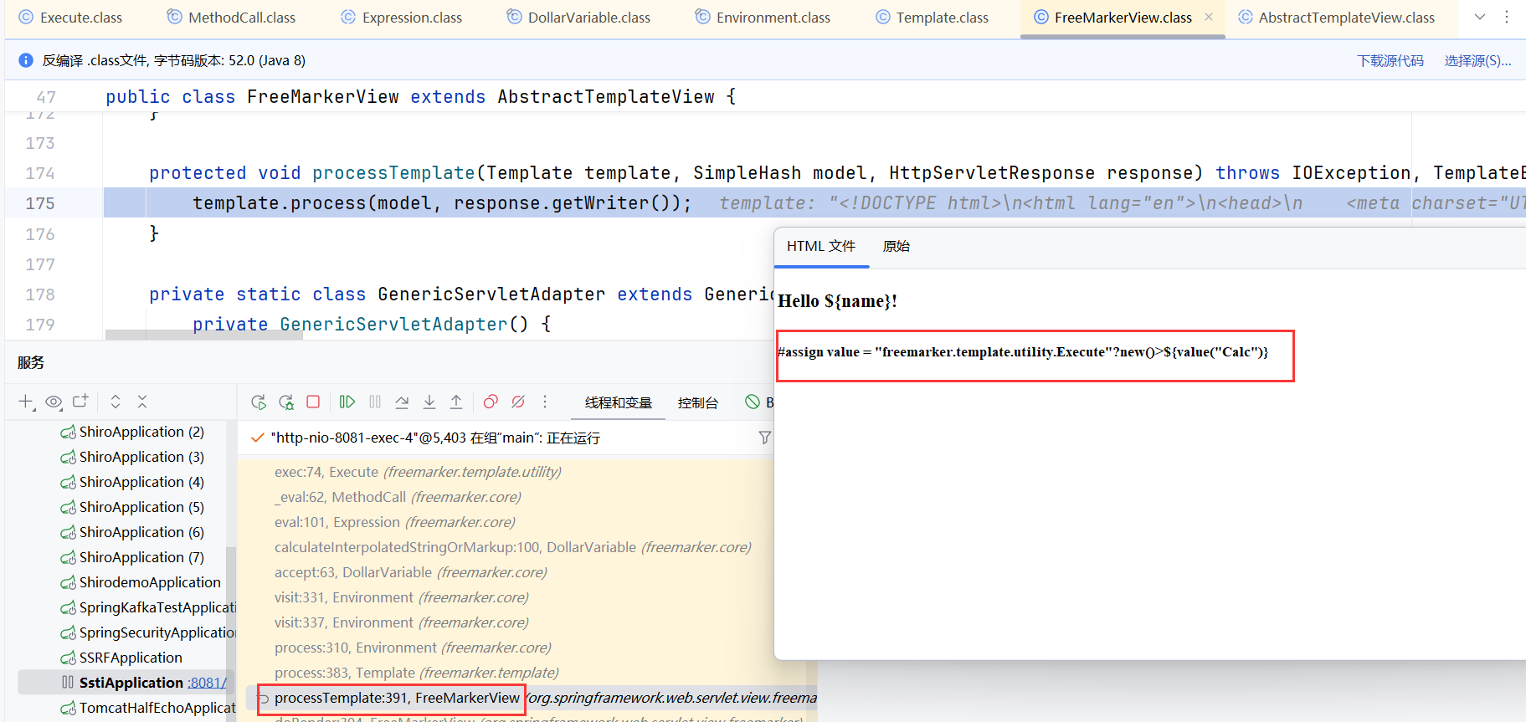The height and width of the screenshot is (722, 1526).
Task: Resume program execution
Action: coord(347,402)
